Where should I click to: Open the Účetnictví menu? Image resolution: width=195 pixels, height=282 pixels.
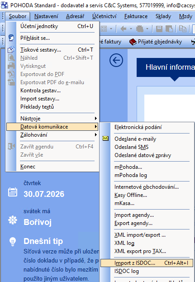tap(104, 16)
